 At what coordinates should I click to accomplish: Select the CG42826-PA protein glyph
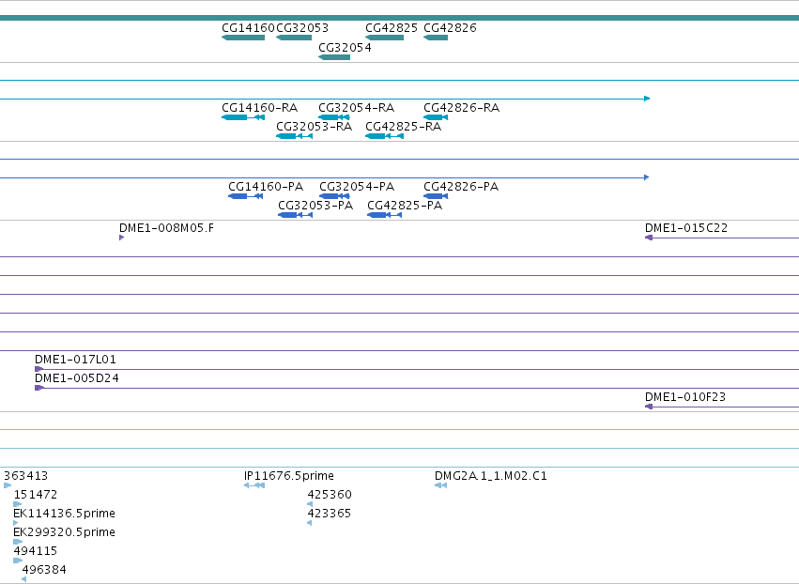coord(436,197)
